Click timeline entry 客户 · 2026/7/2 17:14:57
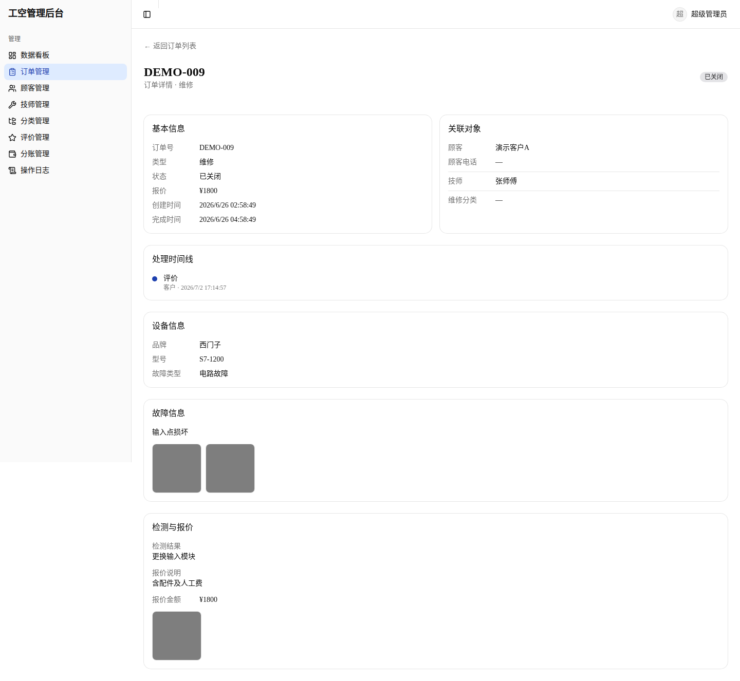The width and height of the screenshot is (740, 681). point(195,288)
